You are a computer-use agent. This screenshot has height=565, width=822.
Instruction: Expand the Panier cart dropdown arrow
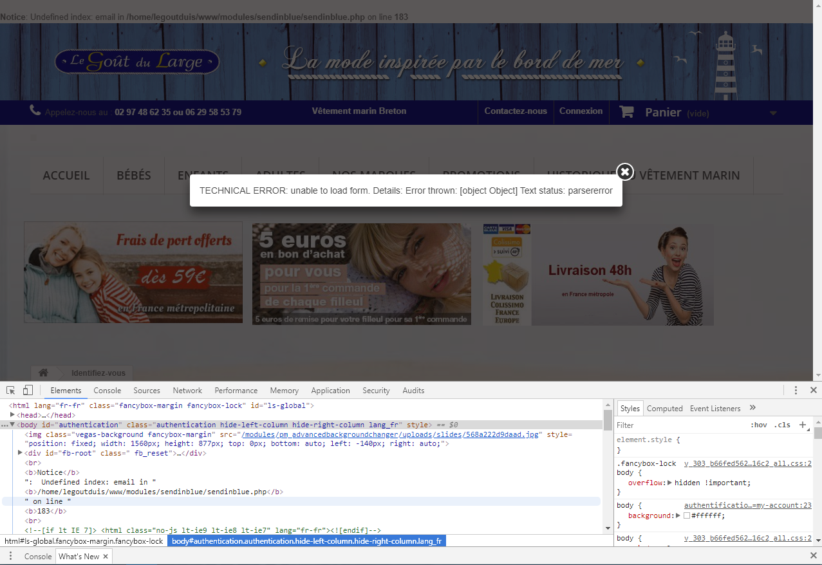tap(773, 113)
